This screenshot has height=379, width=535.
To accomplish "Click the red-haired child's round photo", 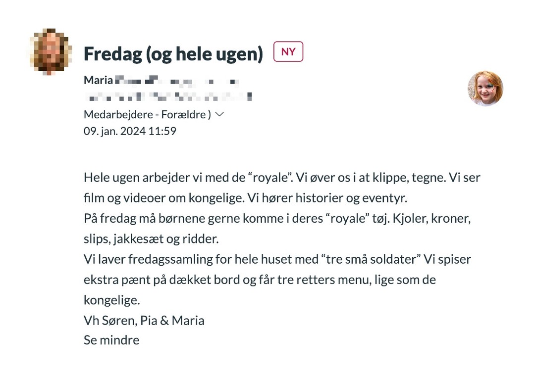I will [x=485, y=89].
